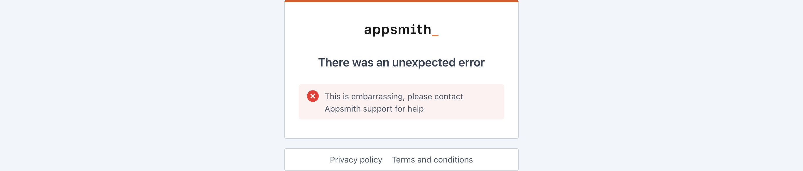
Task: Open the Privacy policy link
Action: pyautogui.click(x=356, y=160)
